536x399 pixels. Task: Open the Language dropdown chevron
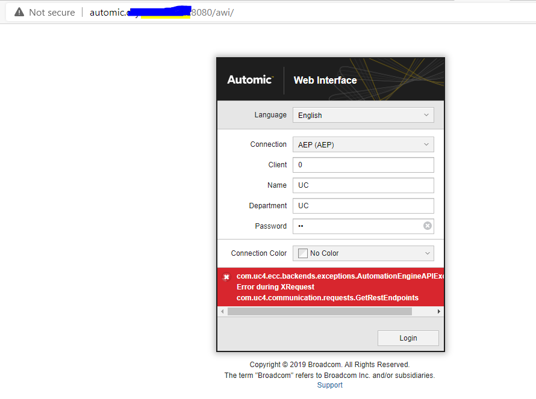coord(427,114)
